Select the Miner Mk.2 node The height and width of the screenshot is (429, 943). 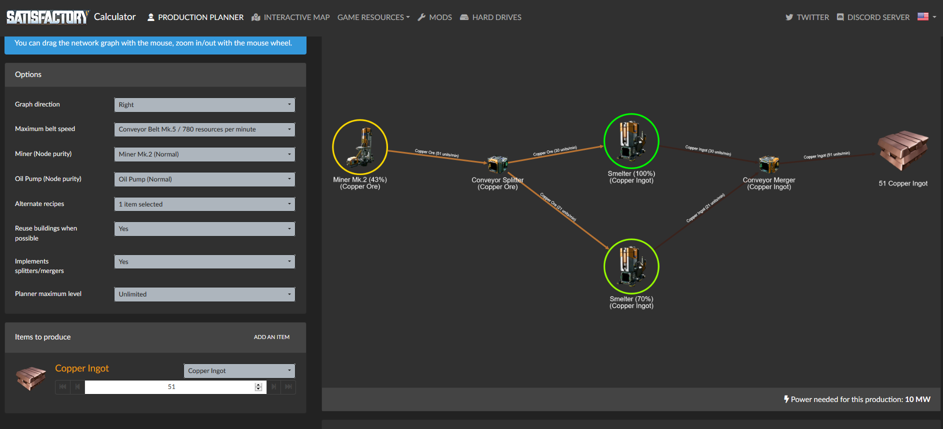(360, 147)
